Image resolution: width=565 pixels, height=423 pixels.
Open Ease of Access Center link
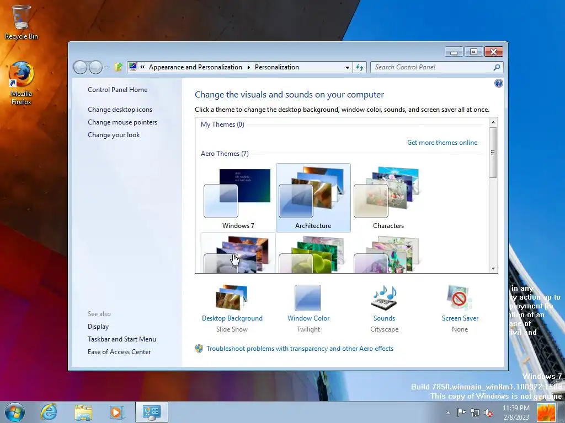(119, 351)
